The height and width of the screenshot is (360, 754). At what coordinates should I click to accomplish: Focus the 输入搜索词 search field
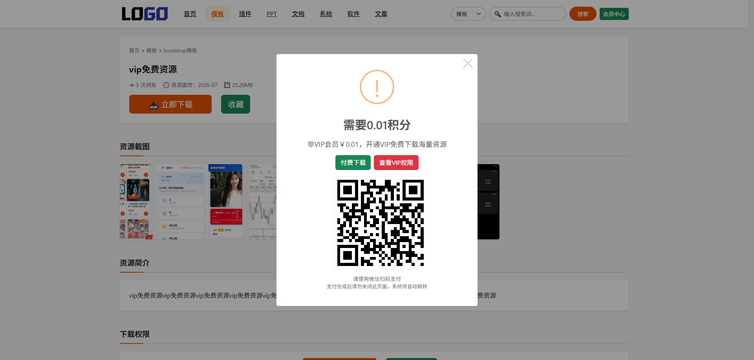(x=528, y=14)
